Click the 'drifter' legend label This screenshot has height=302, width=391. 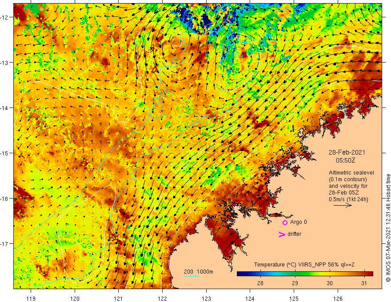tap(294, 234)
